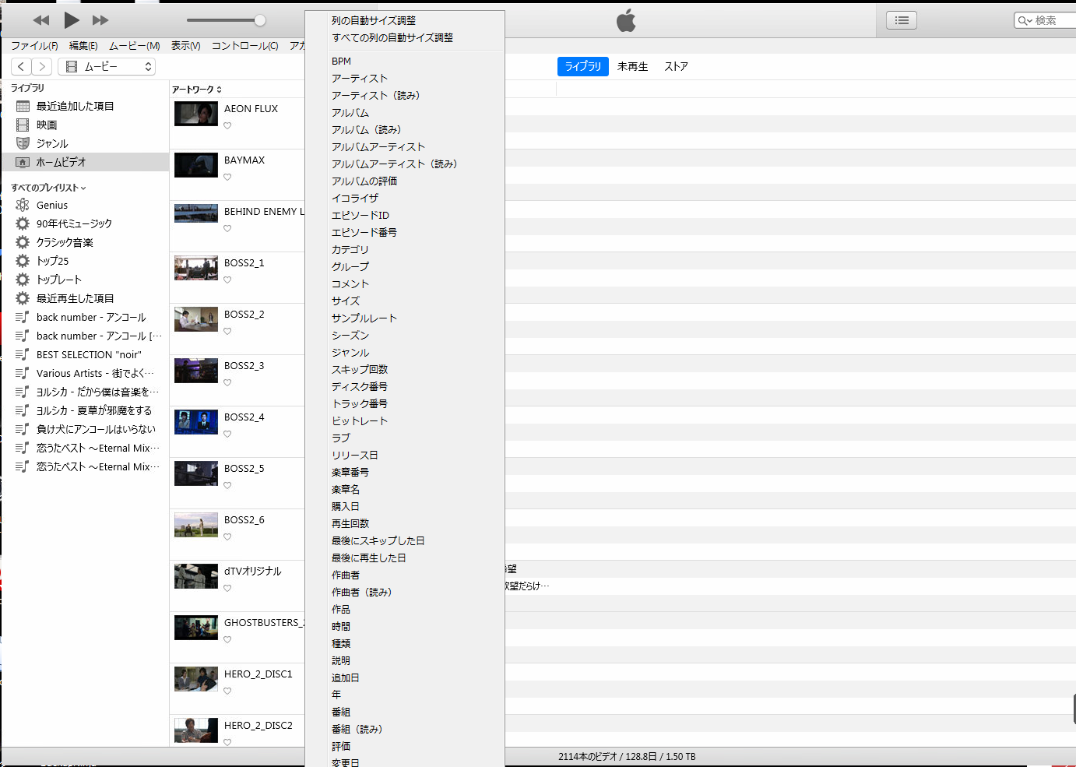Click the back navigation arrow

click(22, 67)
